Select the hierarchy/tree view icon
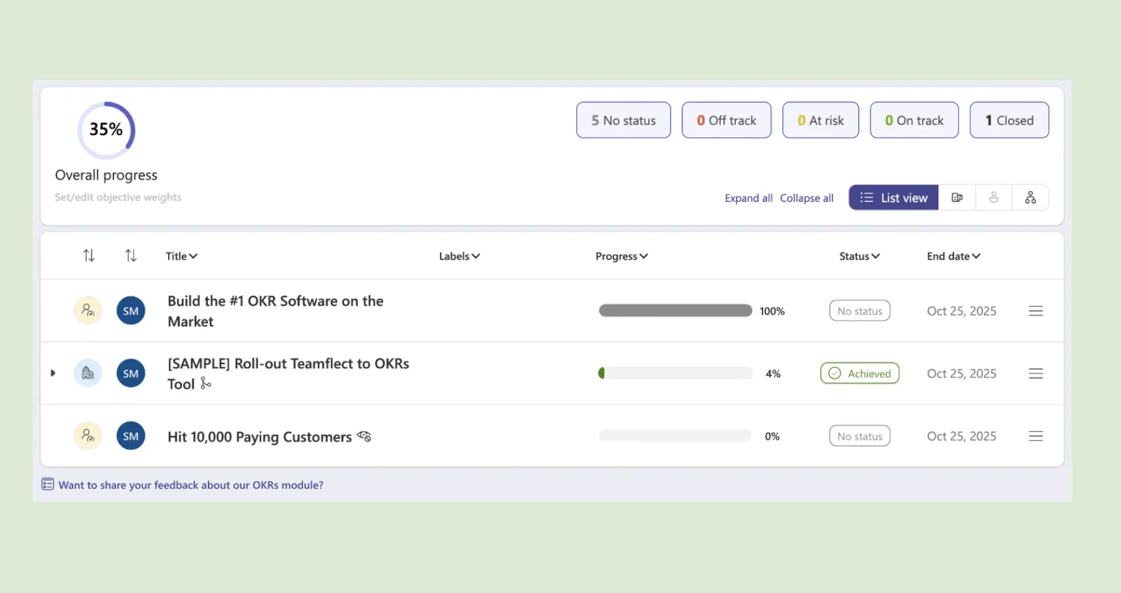The image size is (1121, 593). click(1031, 197)
